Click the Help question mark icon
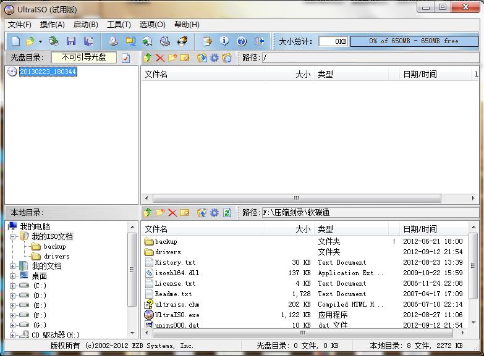 tap(242, 41)
